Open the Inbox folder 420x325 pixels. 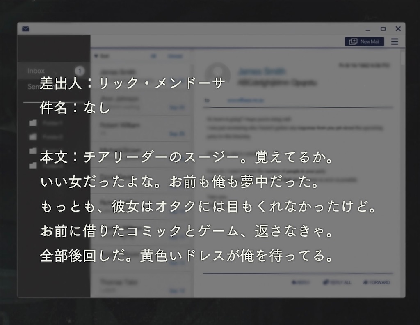click(54, 71)
